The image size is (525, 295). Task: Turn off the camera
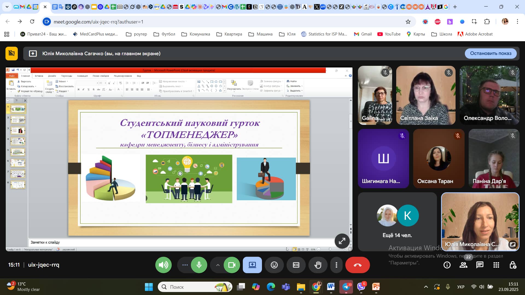point(232,265)
